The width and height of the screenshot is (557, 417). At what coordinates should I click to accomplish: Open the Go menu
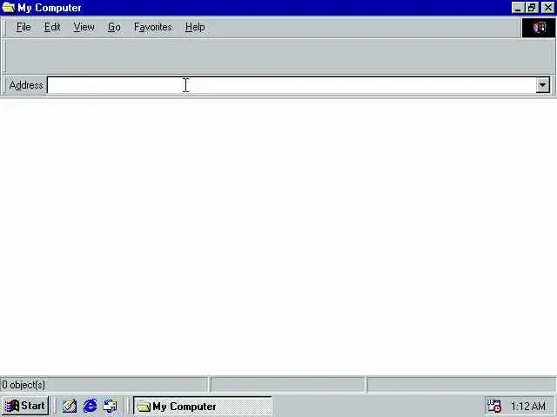(x=114, y=27)
